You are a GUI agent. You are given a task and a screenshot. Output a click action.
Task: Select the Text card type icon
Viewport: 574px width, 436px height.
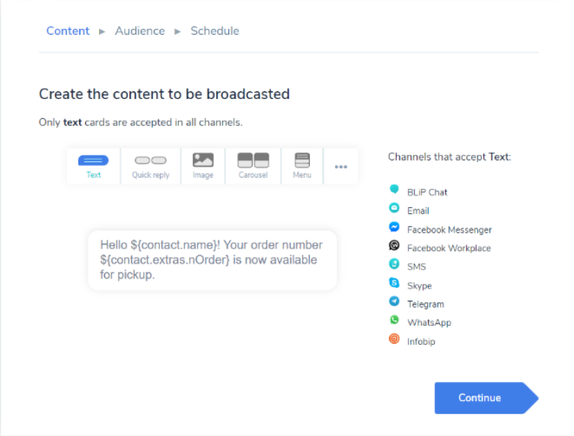click(x=94, y=161)
